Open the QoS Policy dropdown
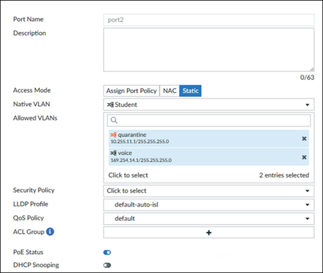 209,218
